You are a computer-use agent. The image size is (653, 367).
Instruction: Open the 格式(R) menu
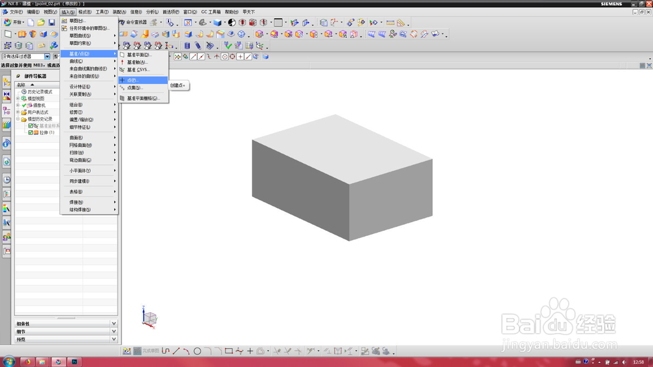tap(85, 12)
